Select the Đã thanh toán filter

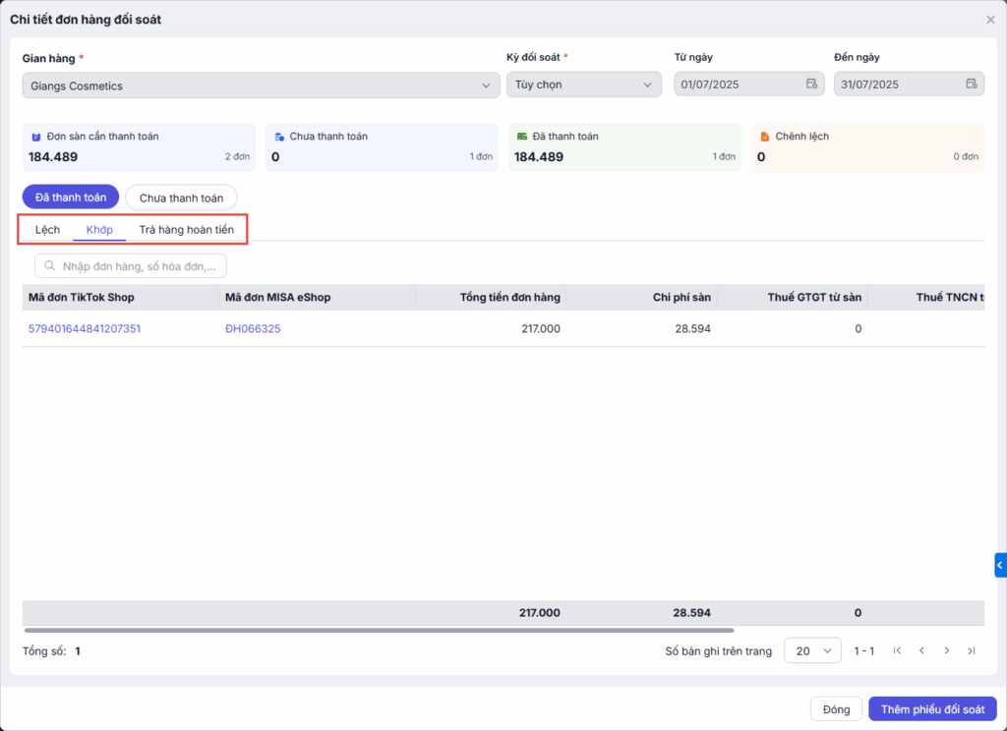tap(71, 197)
